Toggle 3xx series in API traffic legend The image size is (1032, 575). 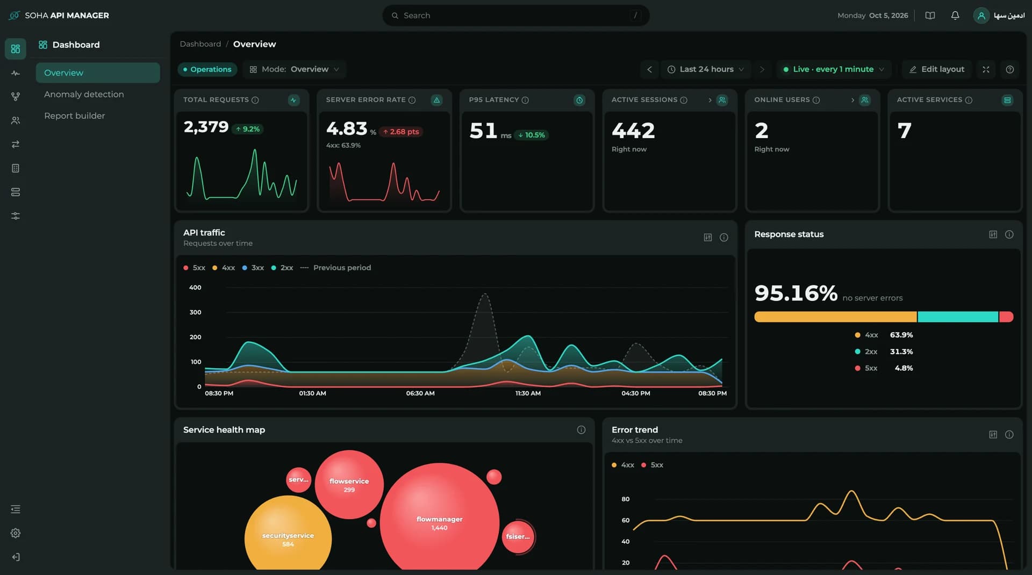253,268
